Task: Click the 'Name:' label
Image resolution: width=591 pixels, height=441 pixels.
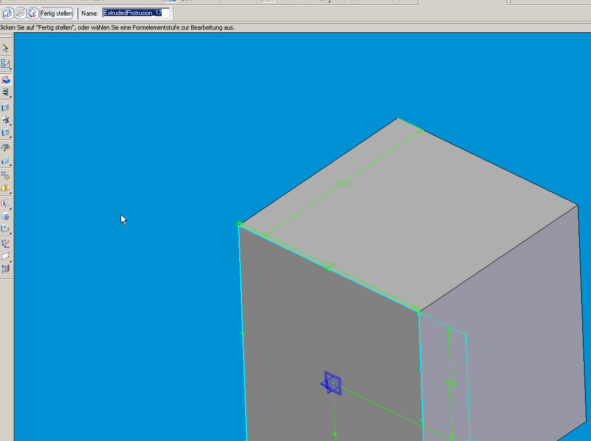Action: 90,13
